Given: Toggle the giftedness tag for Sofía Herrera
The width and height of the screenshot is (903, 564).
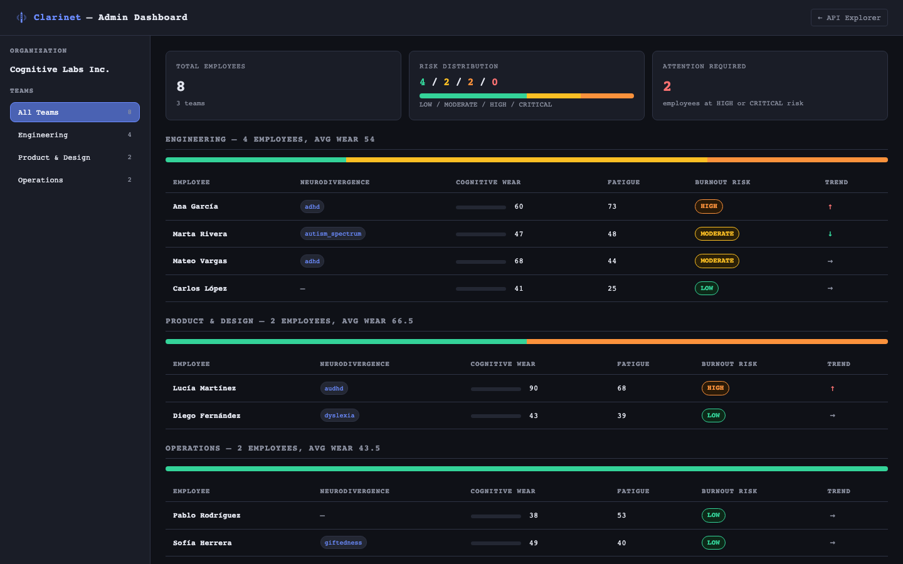Looking at the screenshot, I should (x=343, y=542).
